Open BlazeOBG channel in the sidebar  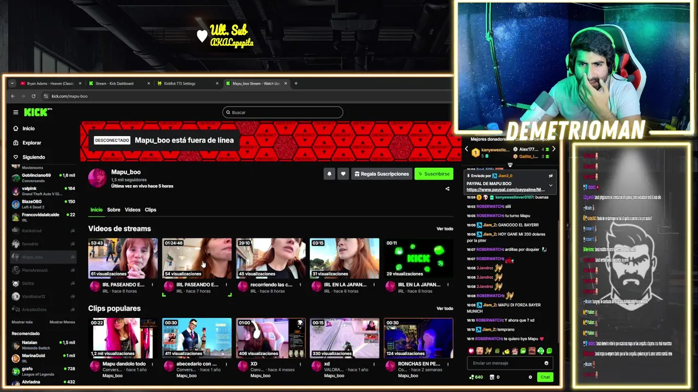44,204
